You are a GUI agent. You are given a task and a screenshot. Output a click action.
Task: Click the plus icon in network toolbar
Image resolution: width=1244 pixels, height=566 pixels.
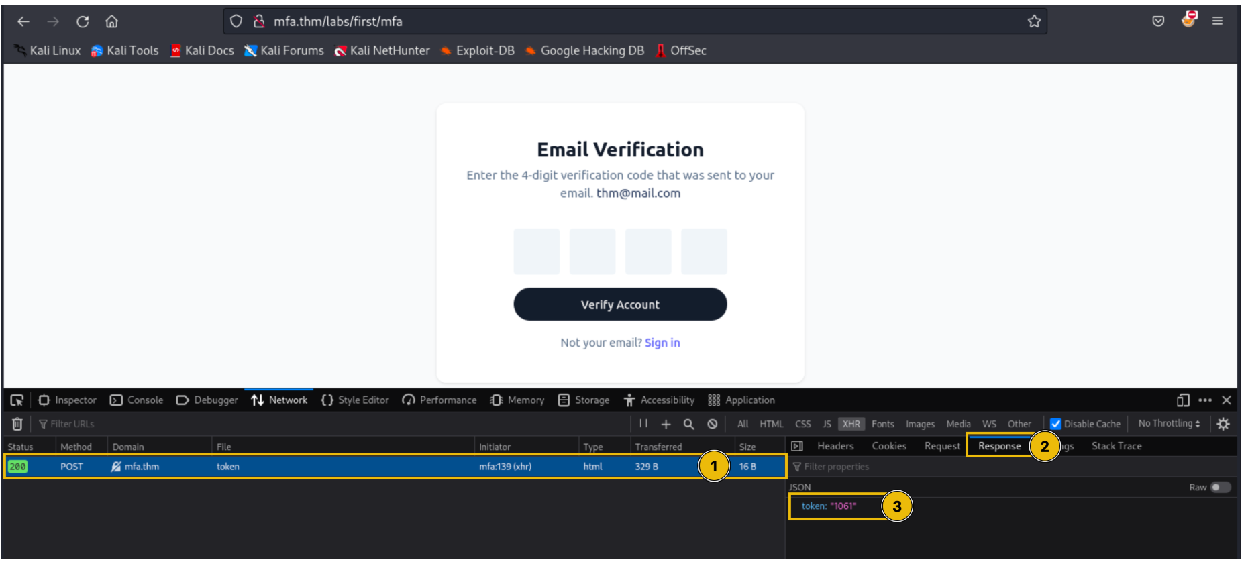point(666,424)
